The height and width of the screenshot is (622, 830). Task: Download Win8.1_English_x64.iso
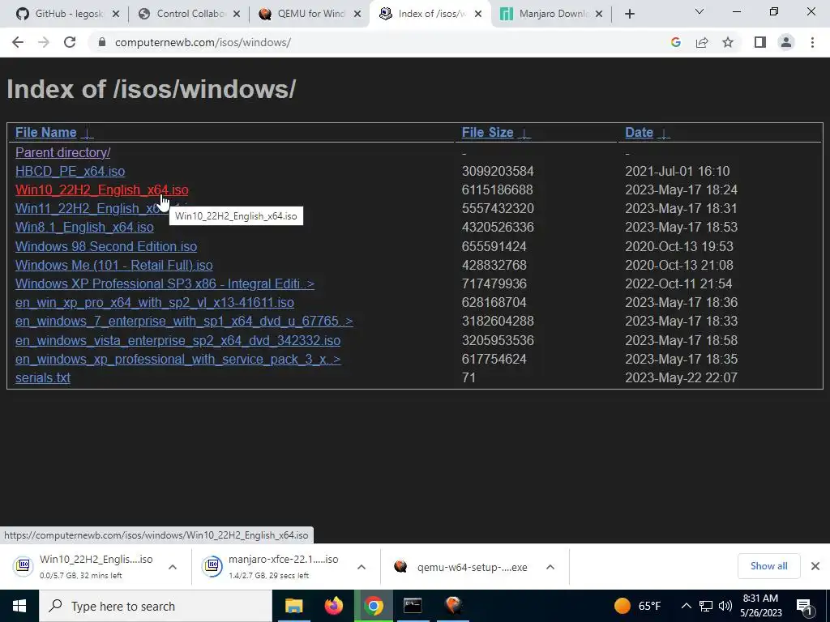tap(84, 227)
